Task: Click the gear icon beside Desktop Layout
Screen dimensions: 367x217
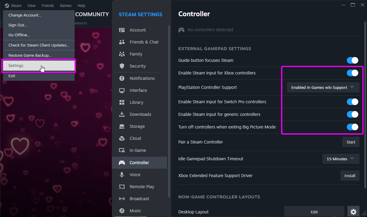Action: click(353, 212)
